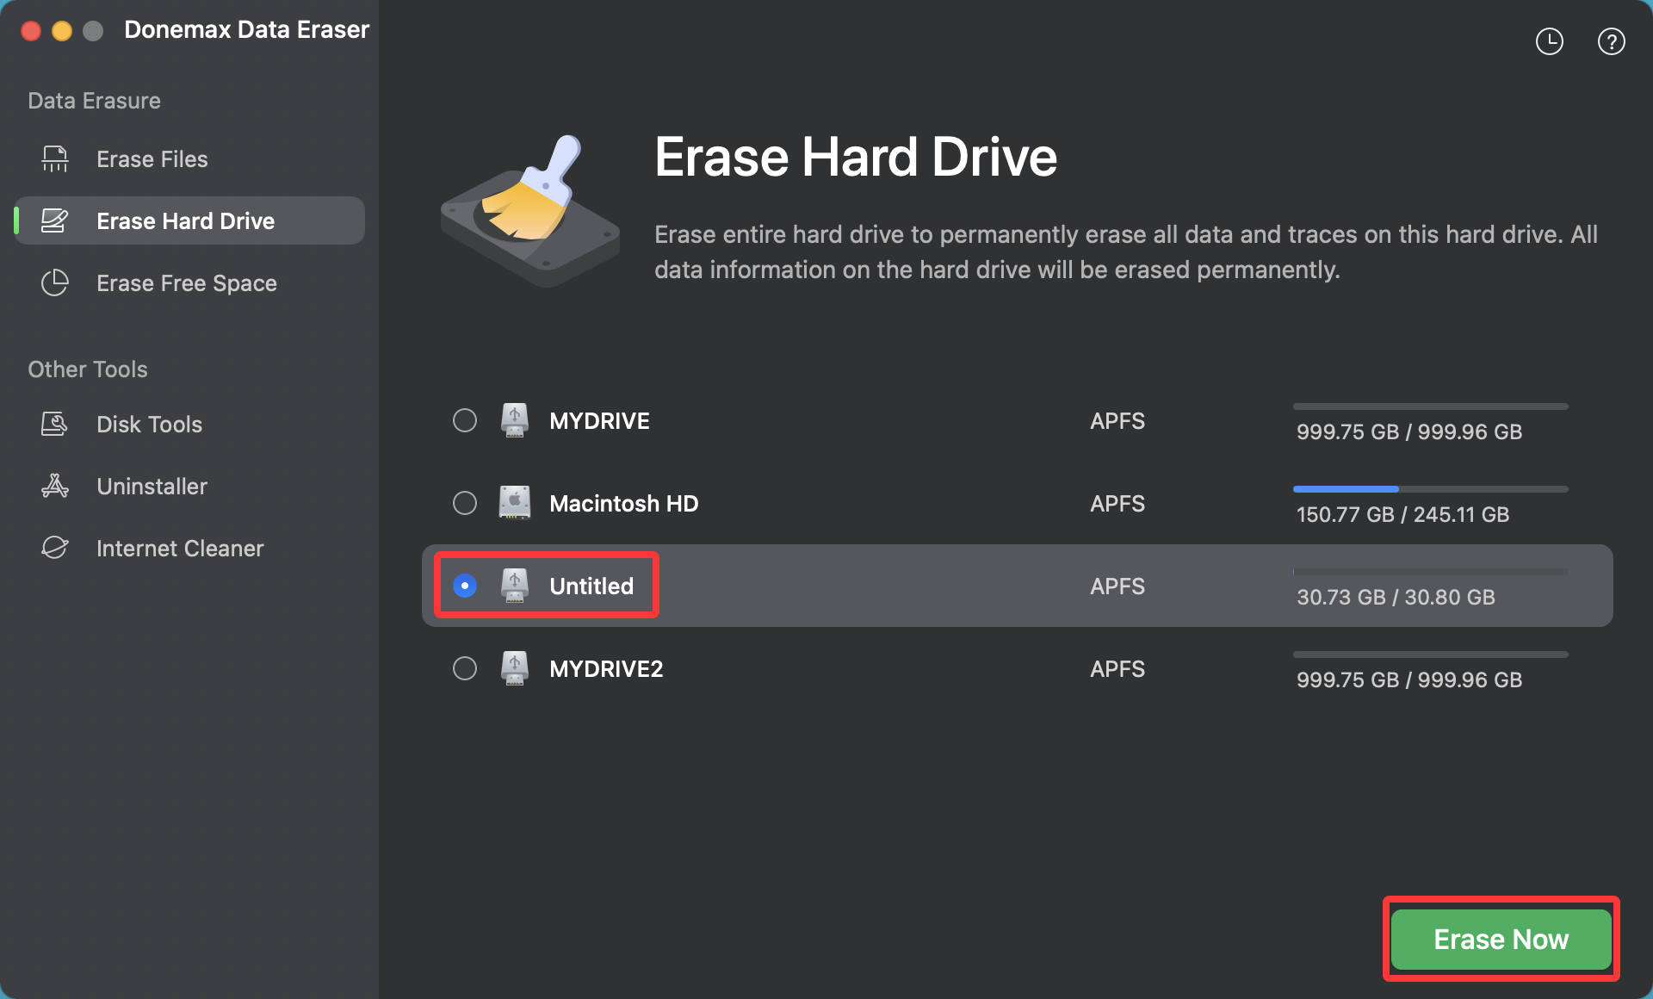The image size is (1653, 999).
Task: Click the MYDRIVE external drive icon
Action: point(515,420)
